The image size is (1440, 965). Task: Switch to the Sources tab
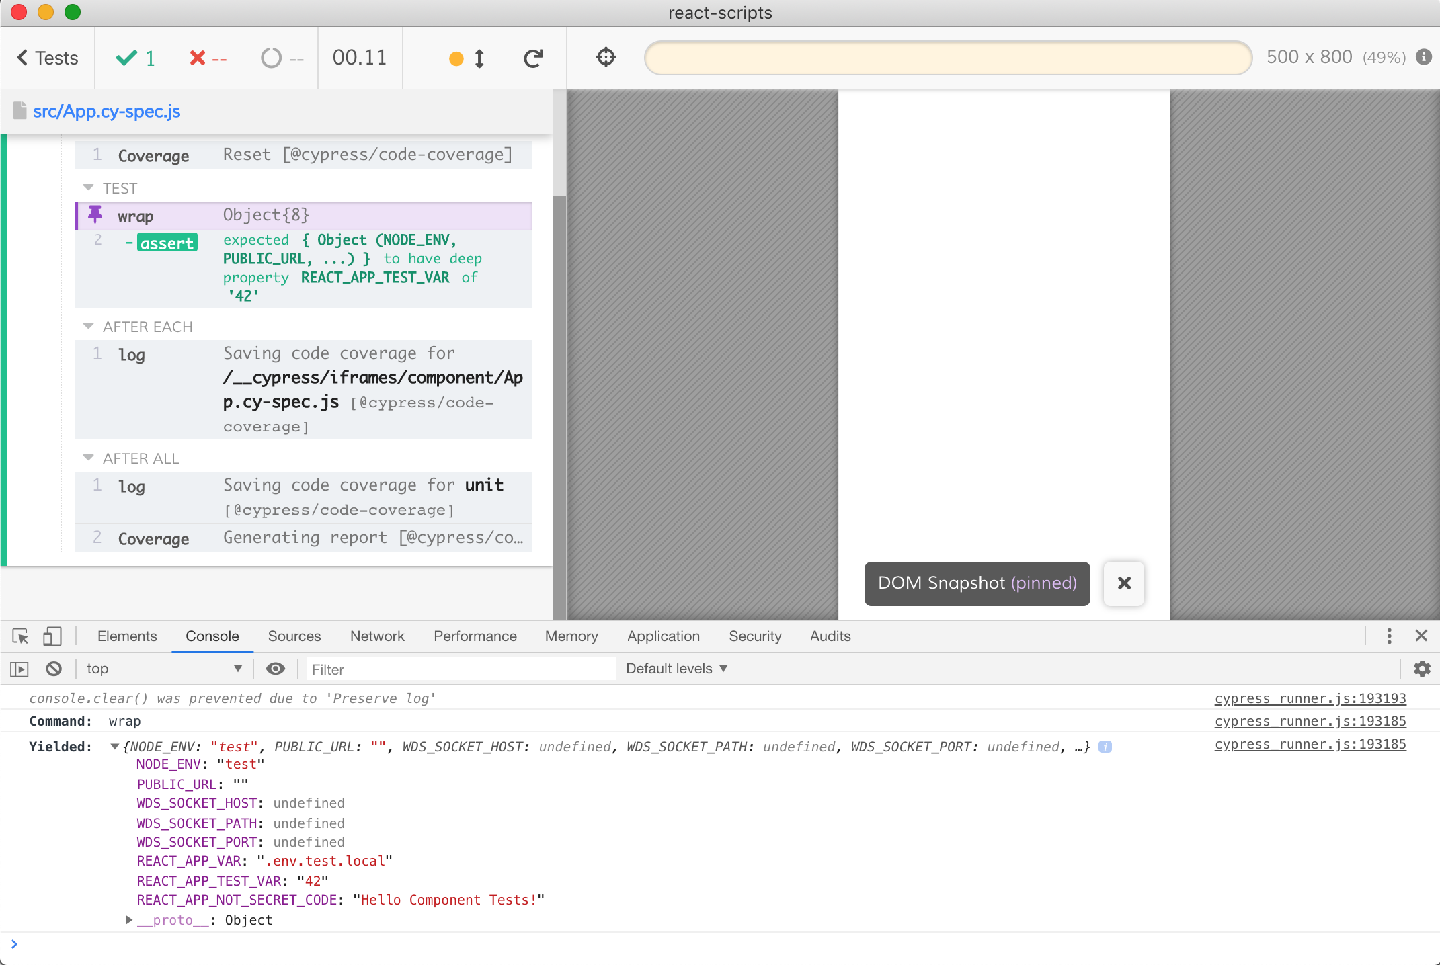[x=294, y=636]
